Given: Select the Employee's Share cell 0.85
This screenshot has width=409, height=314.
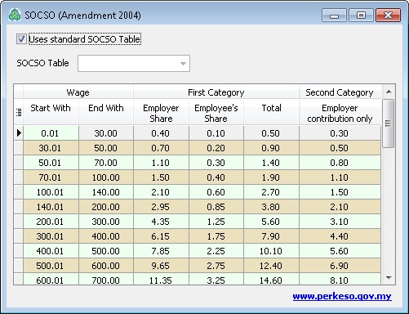Looking at the screenshot, I should point(216,207).
